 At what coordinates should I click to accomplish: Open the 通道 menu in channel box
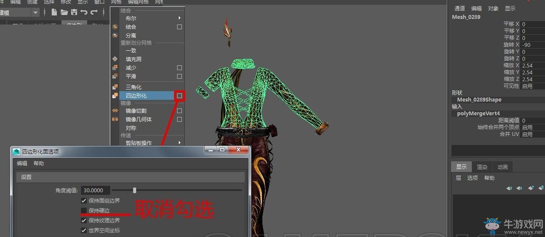click(x=460, y=8)
